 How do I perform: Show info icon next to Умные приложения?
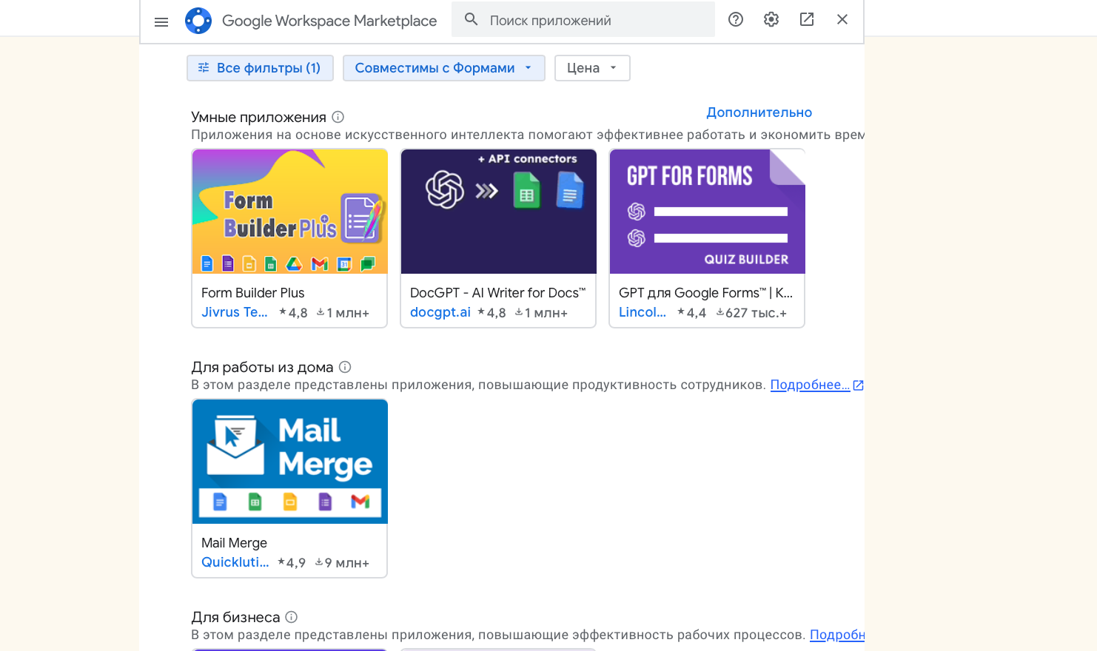[x=338, y=117]
